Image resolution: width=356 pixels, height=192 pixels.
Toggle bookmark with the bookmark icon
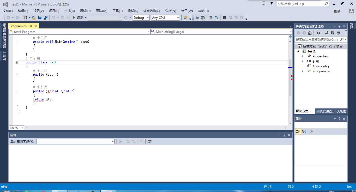coord(224,18)
